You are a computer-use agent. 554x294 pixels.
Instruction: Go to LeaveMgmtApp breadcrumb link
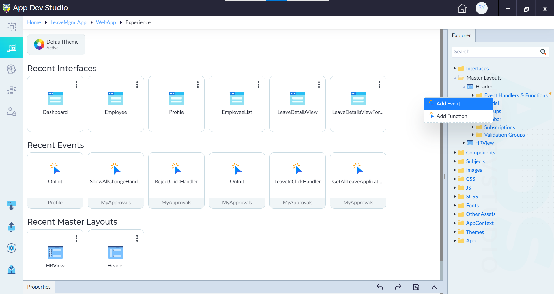68,22
